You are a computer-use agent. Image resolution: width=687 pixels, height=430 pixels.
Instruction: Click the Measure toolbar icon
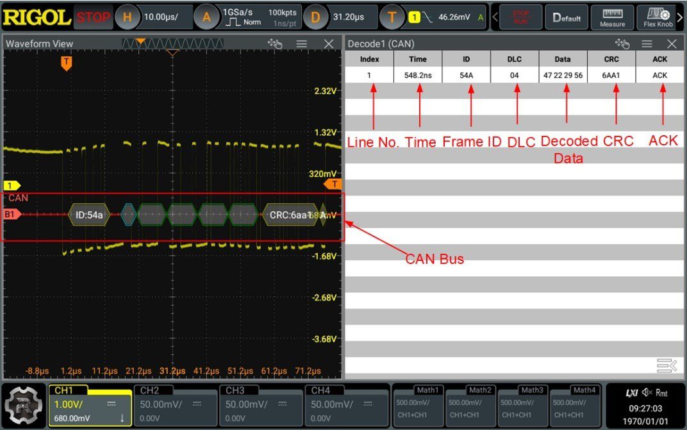[x=612, y=17]
